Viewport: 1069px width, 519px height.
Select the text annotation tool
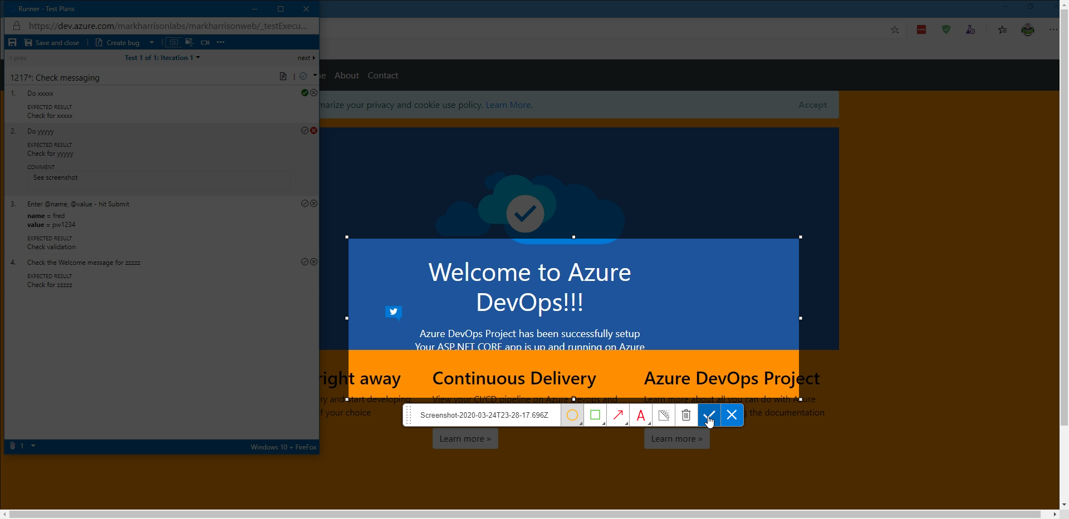coord(641,415)
